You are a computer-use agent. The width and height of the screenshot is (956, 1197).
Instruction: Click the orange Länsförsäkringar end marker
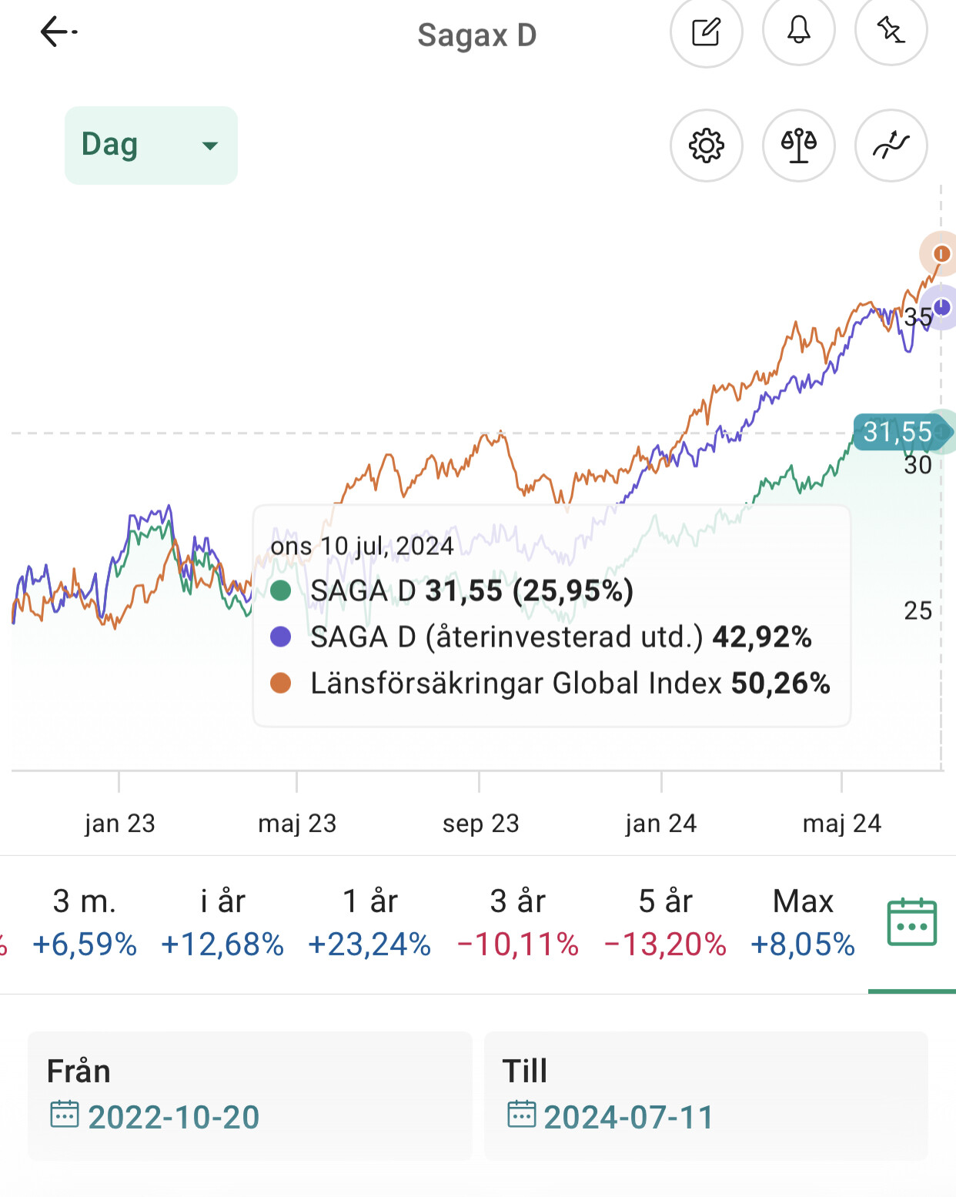(941, 254)
